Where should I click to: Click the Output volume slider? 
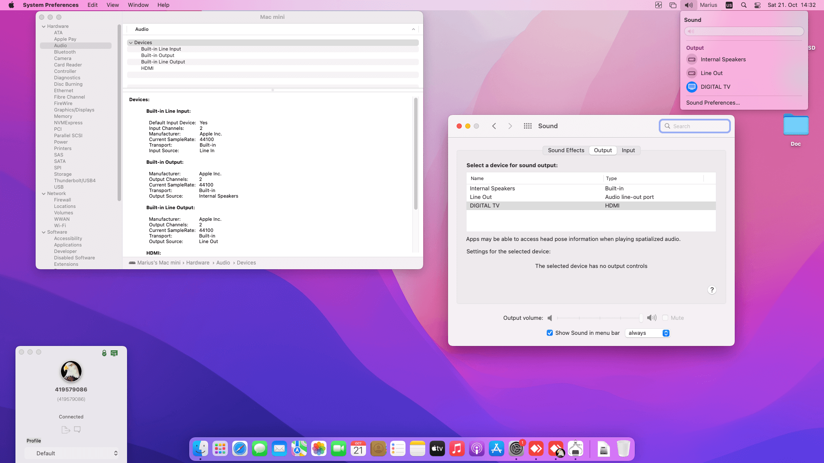599,318
